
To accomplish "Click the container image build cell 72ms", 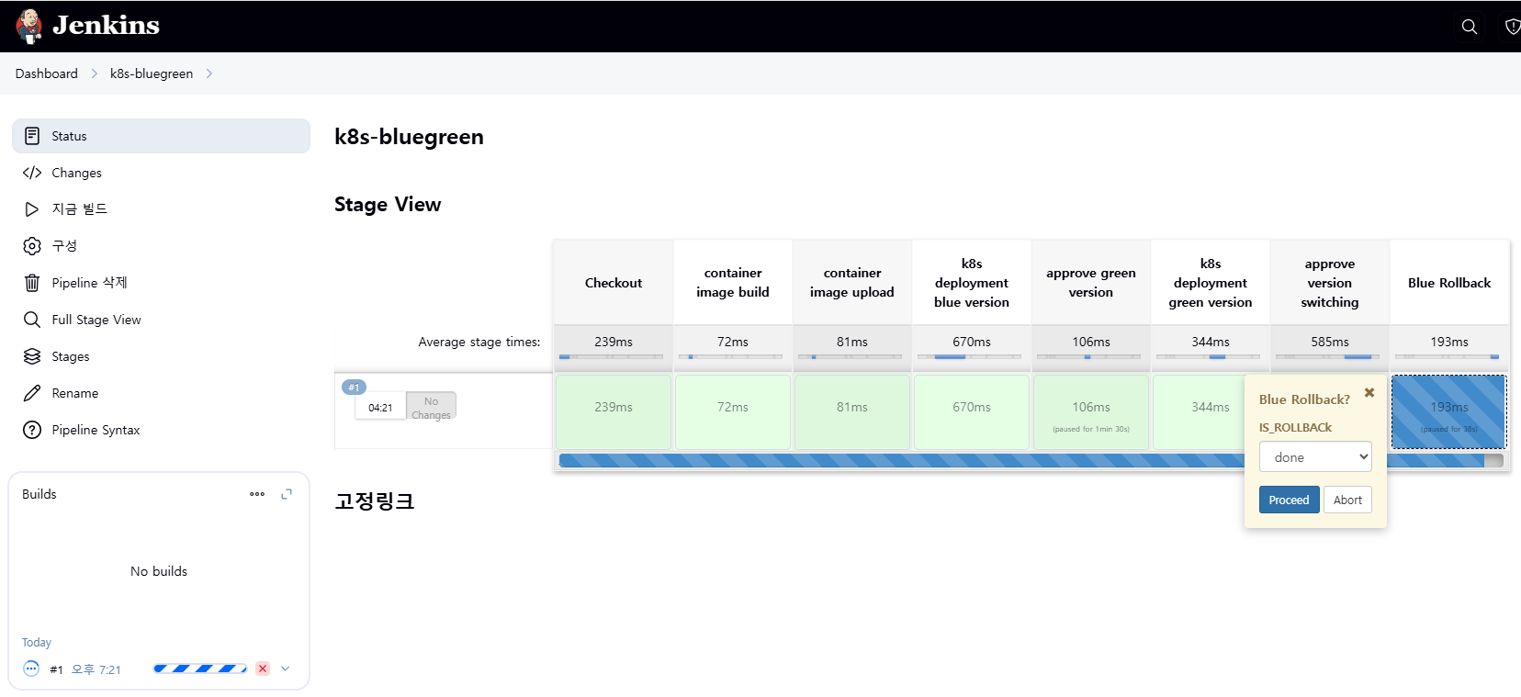I will point(733,411).
